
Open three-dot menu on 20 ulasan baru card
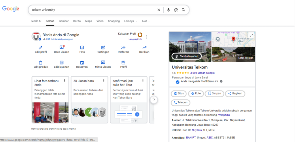point(104,80)
